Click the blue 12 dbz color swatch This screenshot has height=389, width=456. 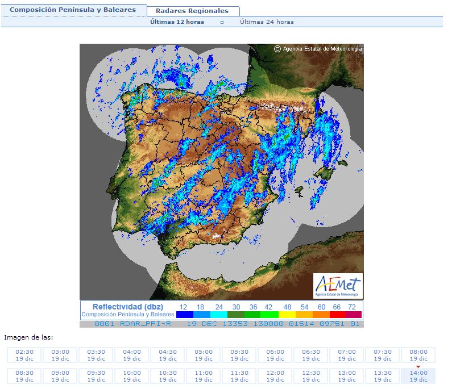185,315
